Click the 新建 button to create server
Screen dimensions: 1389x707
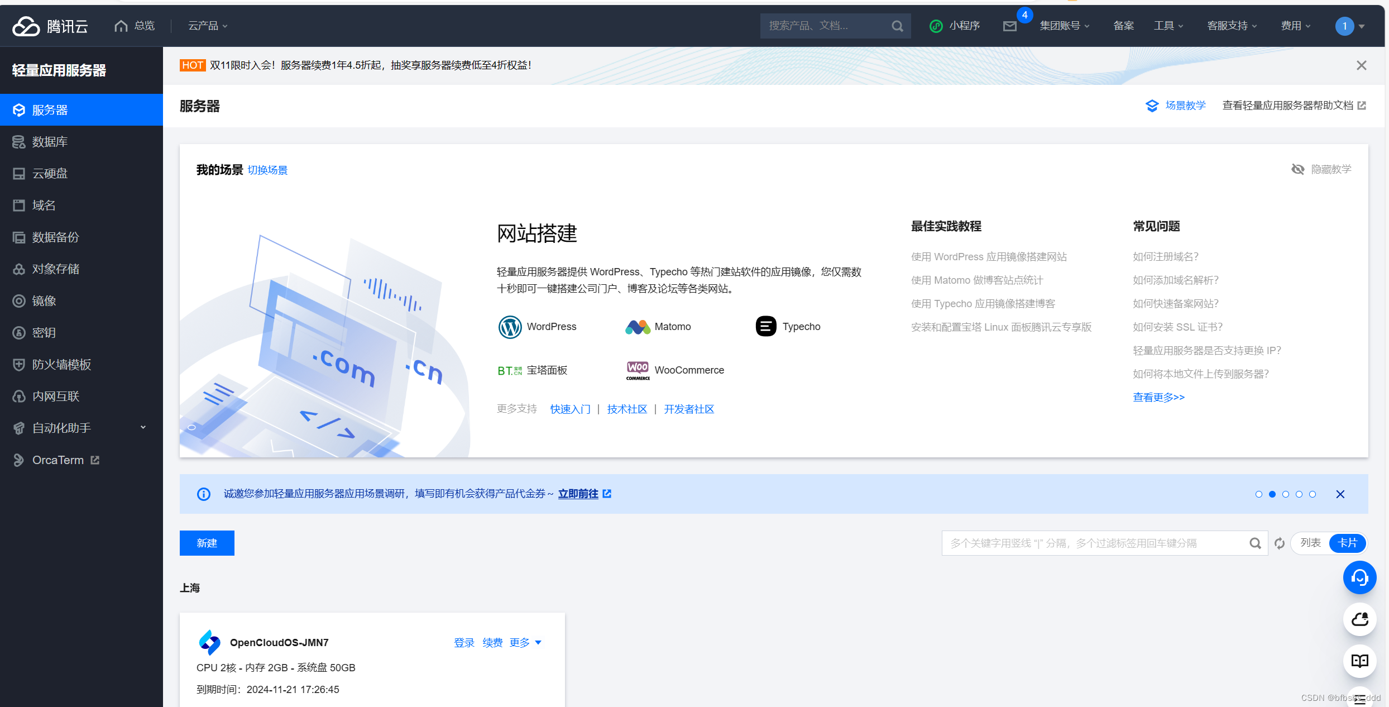click(207, 542)
